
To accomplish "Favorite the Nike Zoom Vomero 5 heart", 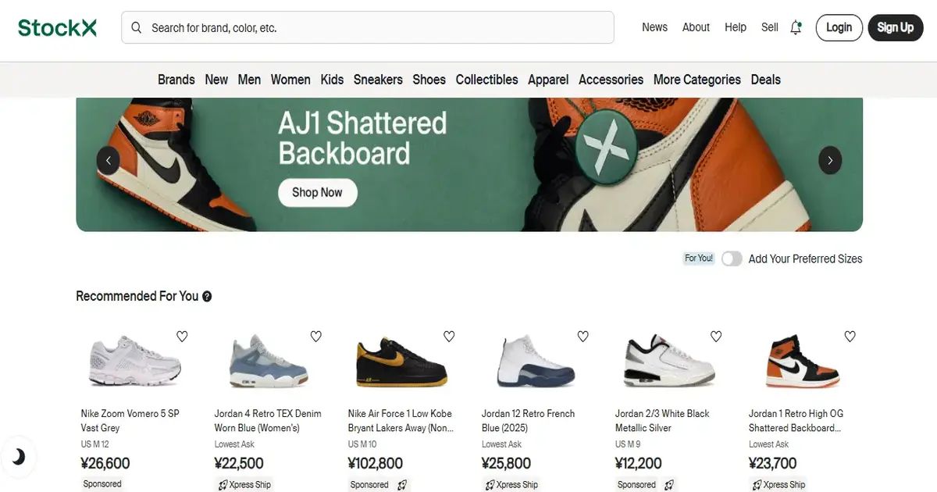I will click(182, 337).
